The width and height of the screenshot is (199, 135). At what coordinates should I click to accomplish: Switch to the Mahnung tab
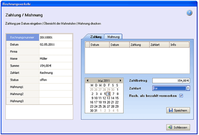tap(113, 37)
